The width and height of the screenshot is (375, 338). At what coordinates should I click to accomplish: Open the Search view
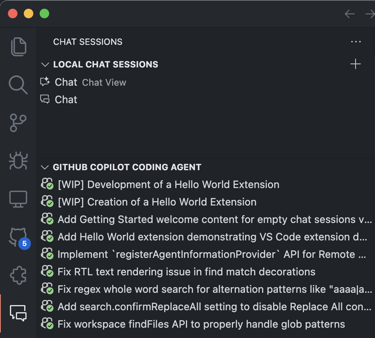click(18, 85)
